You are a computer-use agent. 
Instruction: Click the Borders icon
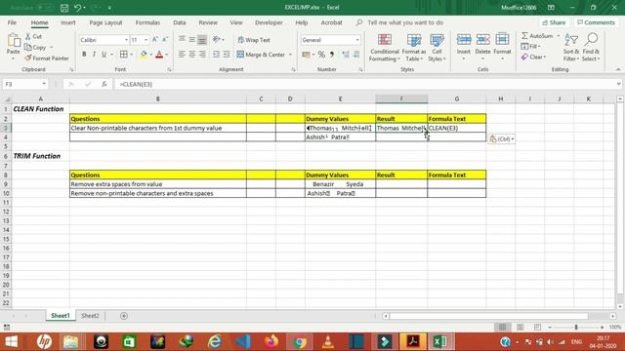coord(124,55)
